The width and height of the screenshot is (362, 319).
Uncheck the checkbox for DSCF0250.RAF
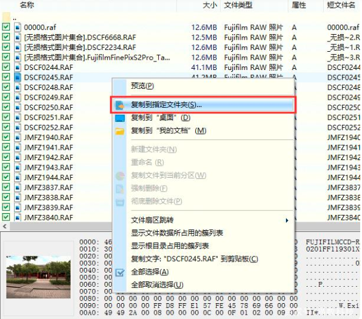5,107
